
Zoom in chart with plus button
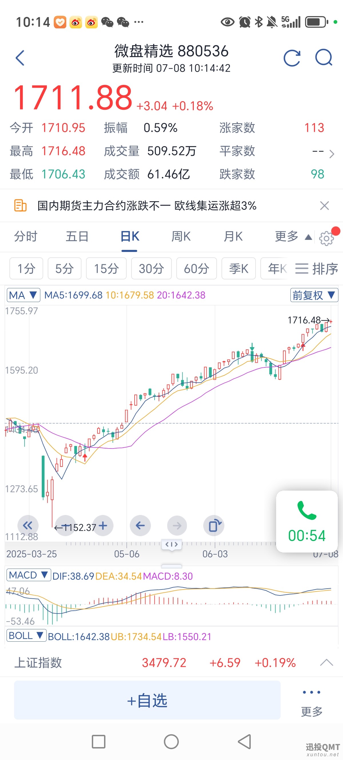(x=103, y=526)
